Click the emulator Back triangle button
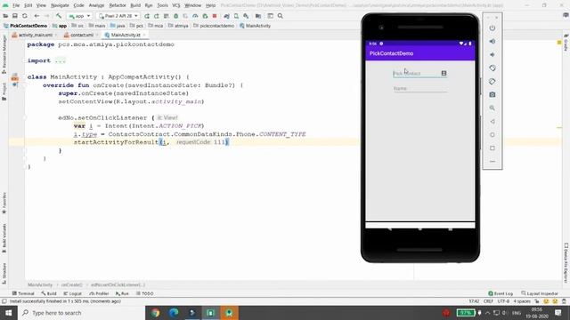This screenshot has width=570, height=320. pos(493,122)
